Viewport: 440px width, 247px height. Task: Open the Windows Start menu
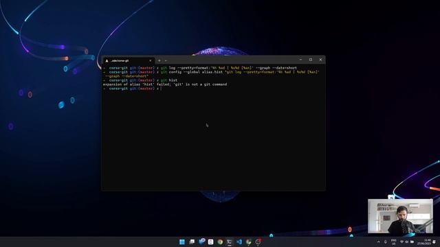[x=182, y=242]
